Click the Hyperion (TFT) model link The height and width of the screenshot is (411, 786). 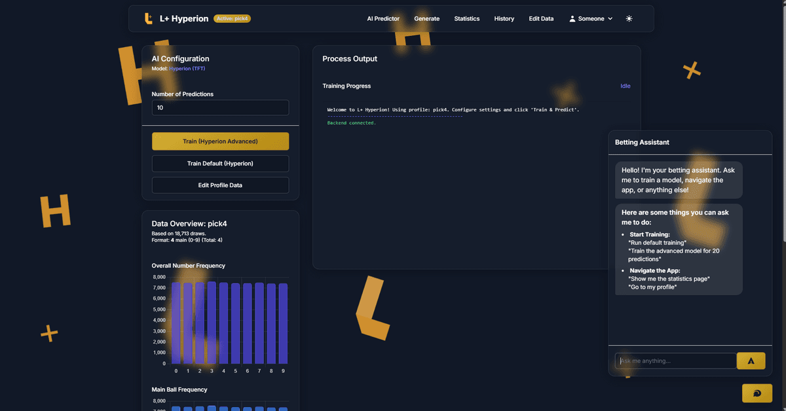click(187, 68)
